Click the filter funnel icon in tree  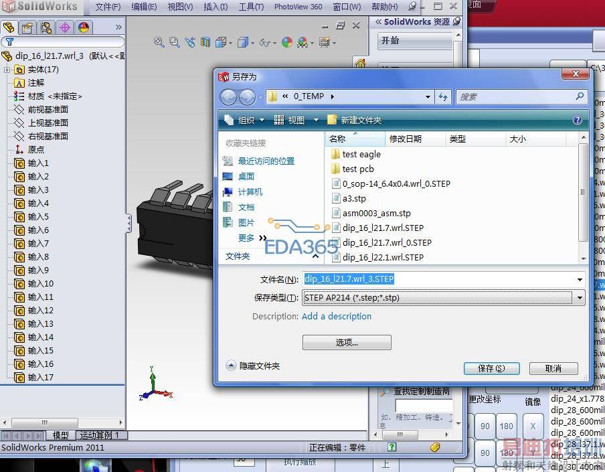[9, 42]
